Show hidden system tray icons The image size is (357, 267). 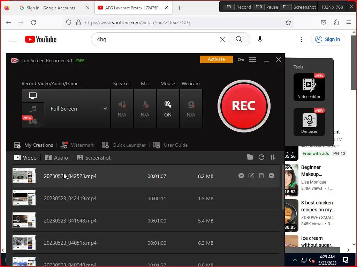click(x=295, y=260)
